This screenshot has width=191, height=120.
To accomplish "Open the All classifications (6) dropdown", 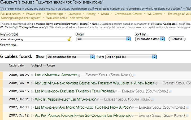I will 71,57.
